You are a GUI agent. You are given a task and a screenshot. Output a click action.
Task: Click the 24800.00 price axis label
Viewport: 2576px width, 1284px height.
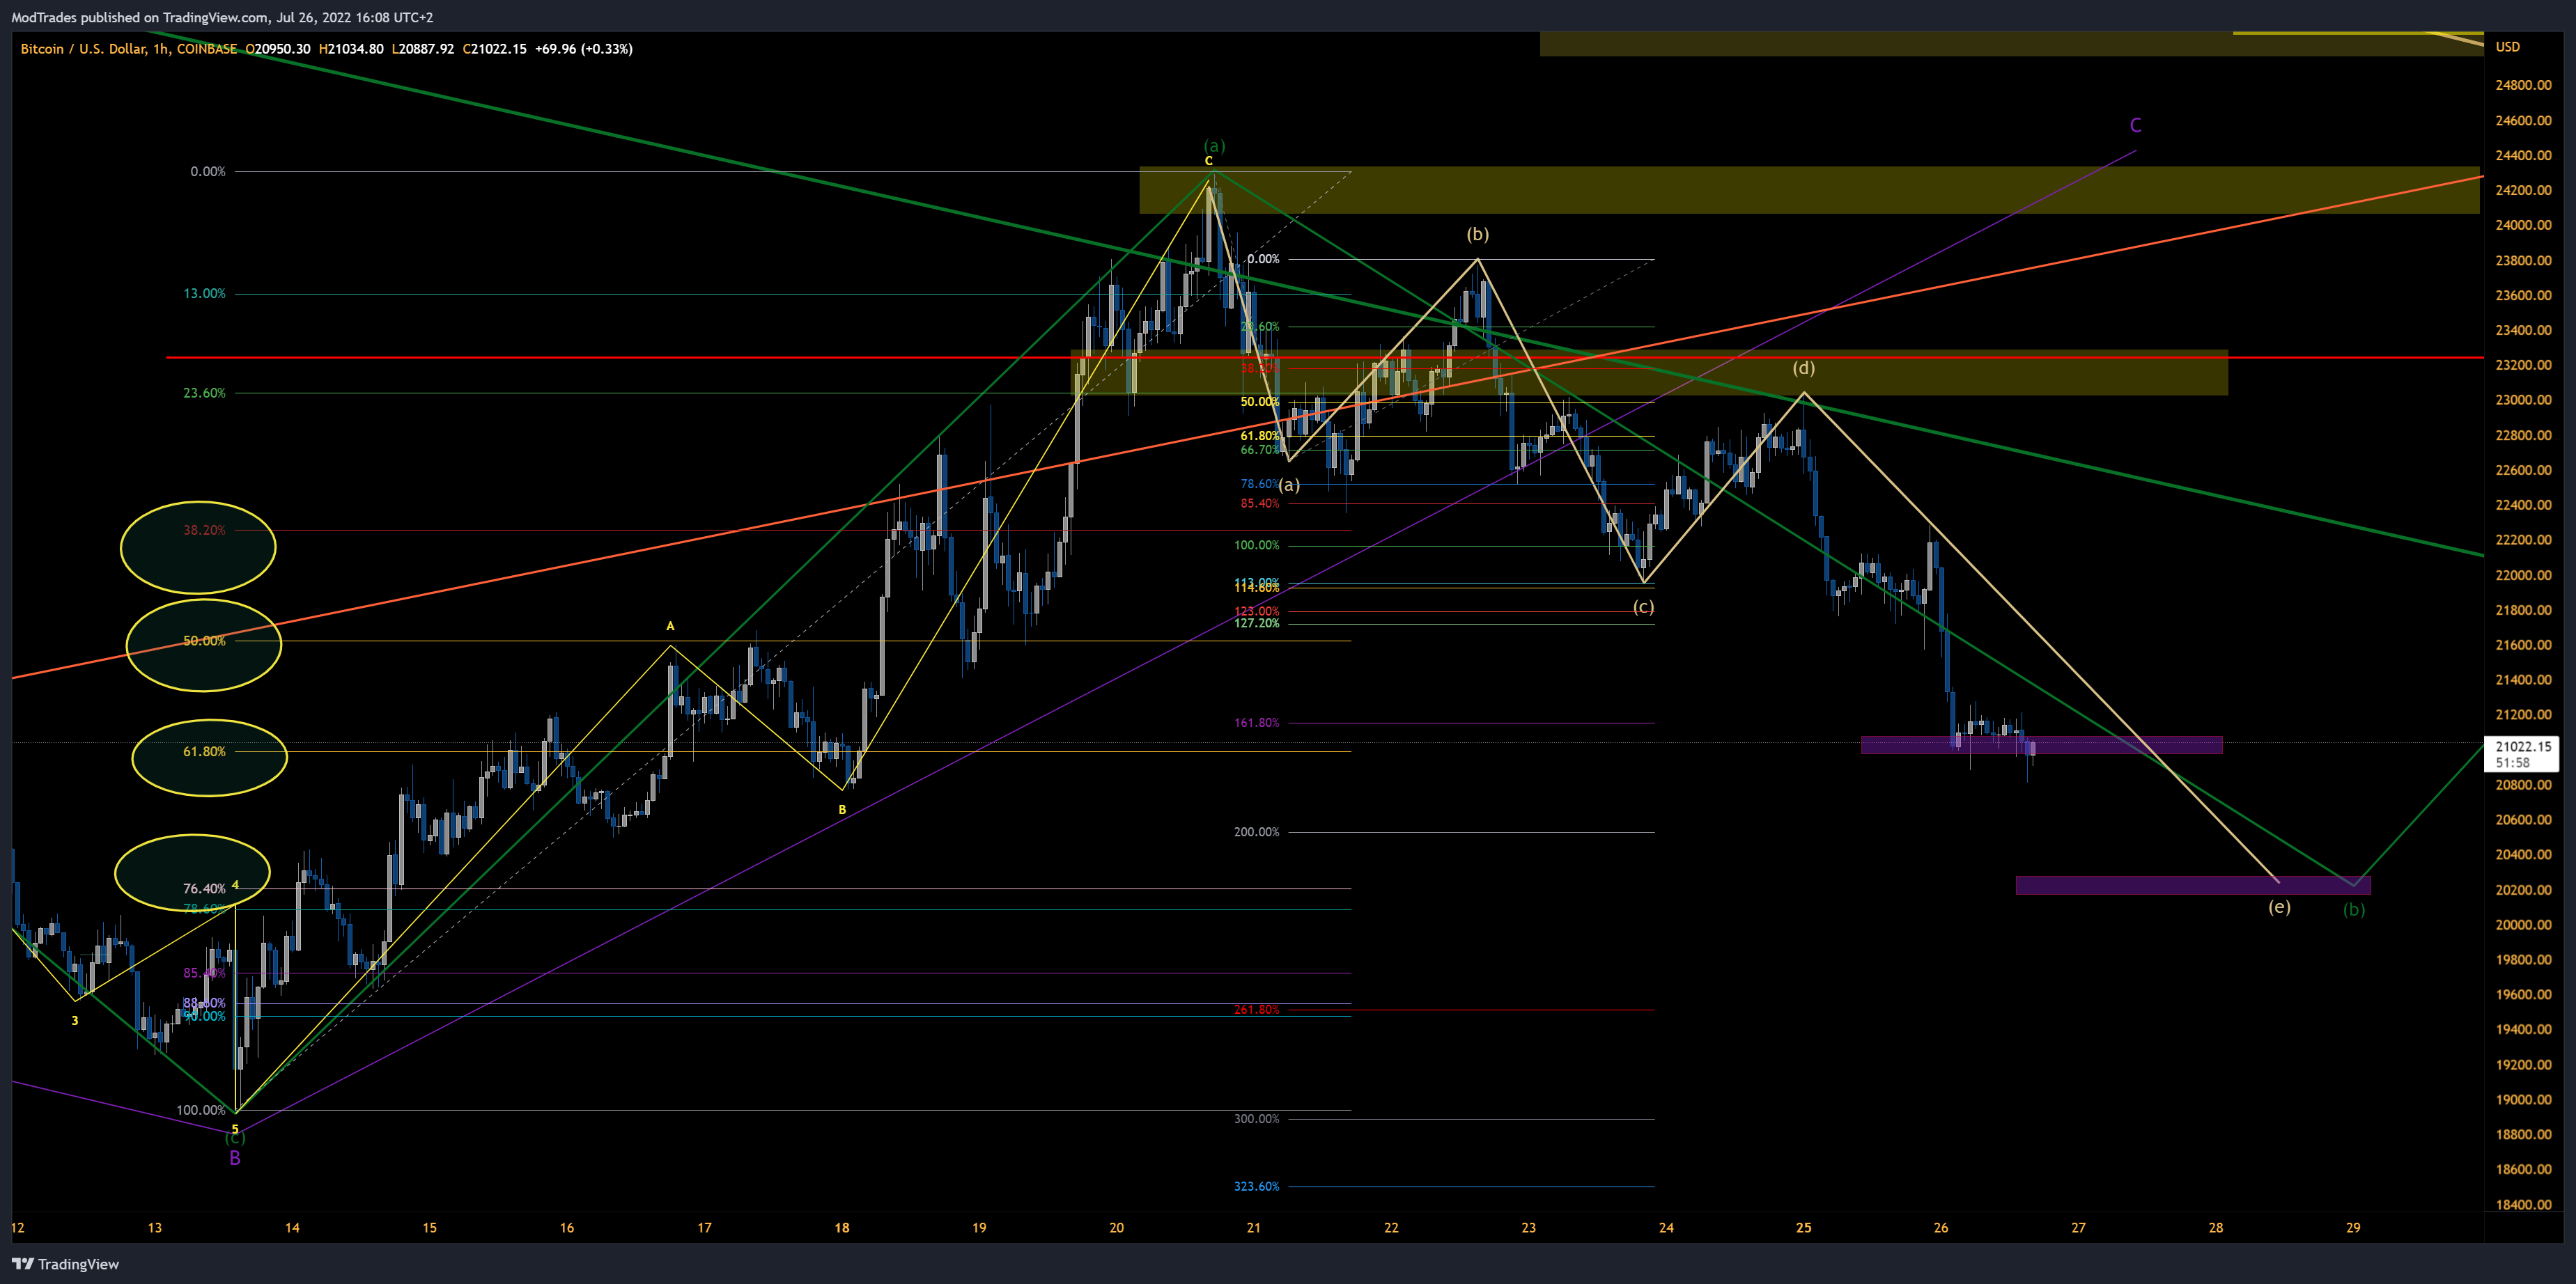2523,85
